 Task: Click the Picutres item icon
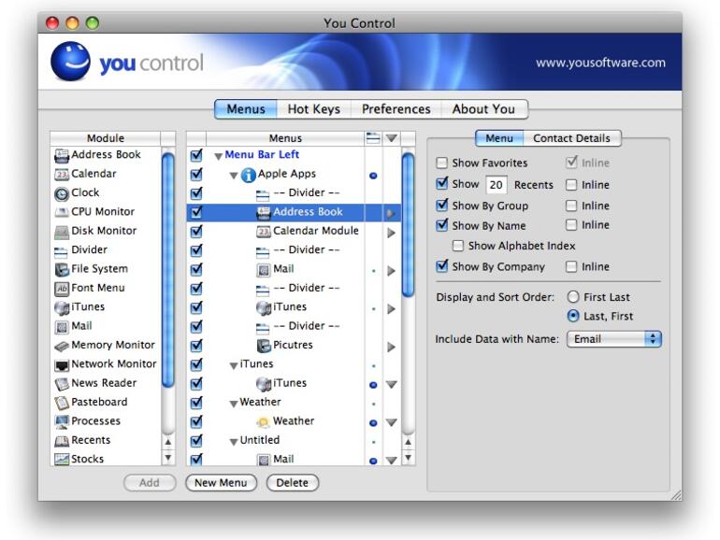[x=264, y=346]
